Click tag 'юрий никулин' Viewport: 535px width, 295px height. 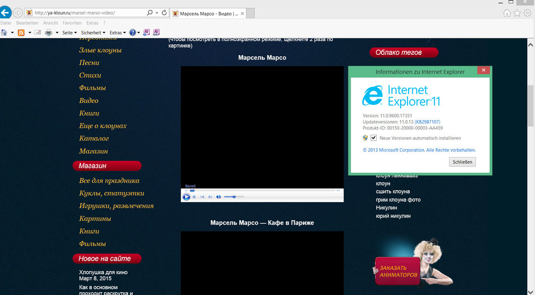[393, 216]
